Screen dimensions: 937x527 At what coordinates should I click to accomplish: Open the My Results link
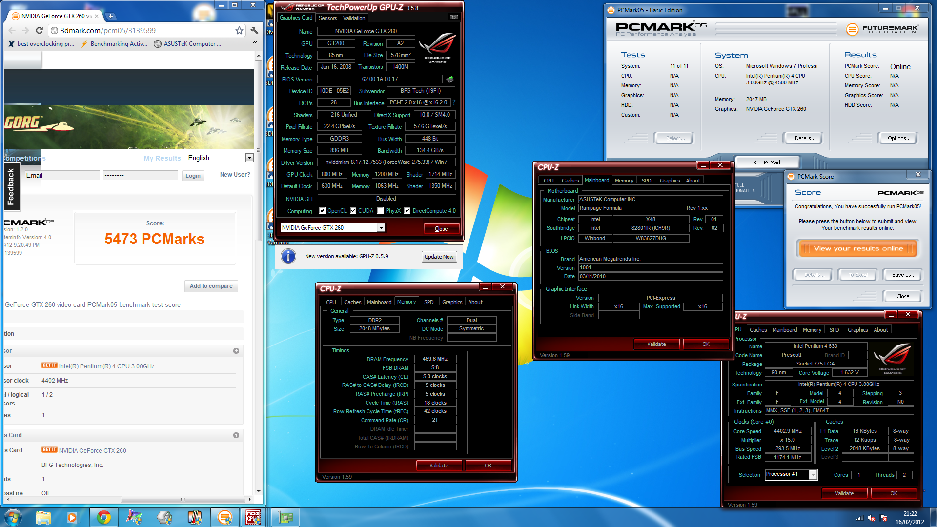162,158
